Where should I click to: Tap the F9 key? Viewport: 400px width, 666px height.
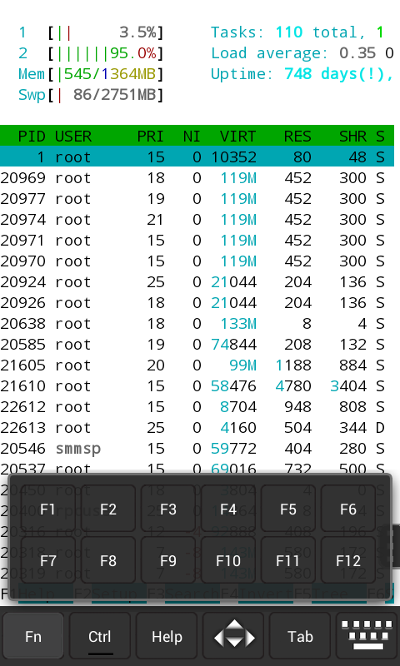pyautogui.click(x=168, y=560)
